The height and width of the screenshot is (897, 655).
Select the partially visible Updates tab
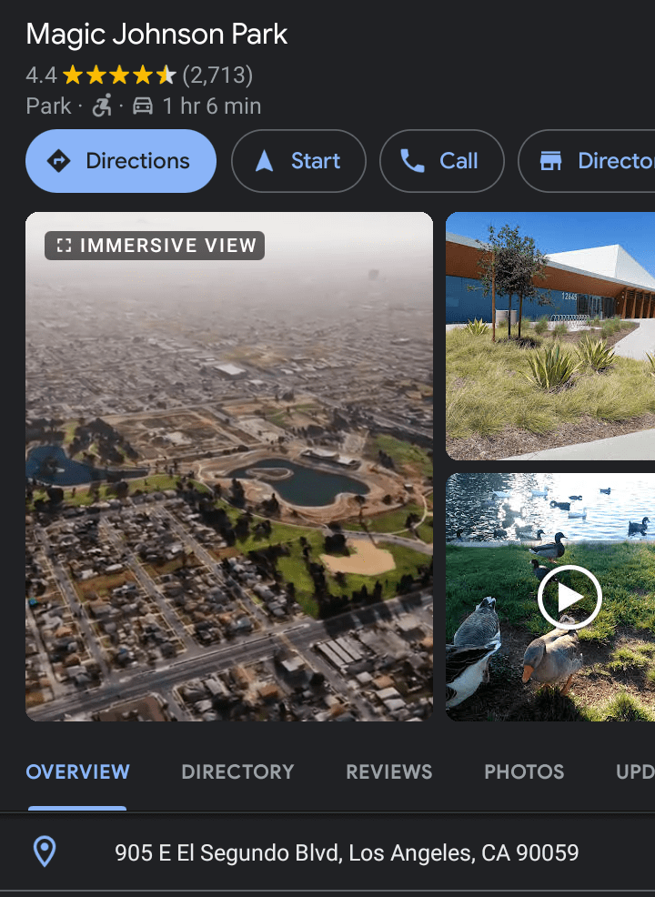[x=635, y=772]
